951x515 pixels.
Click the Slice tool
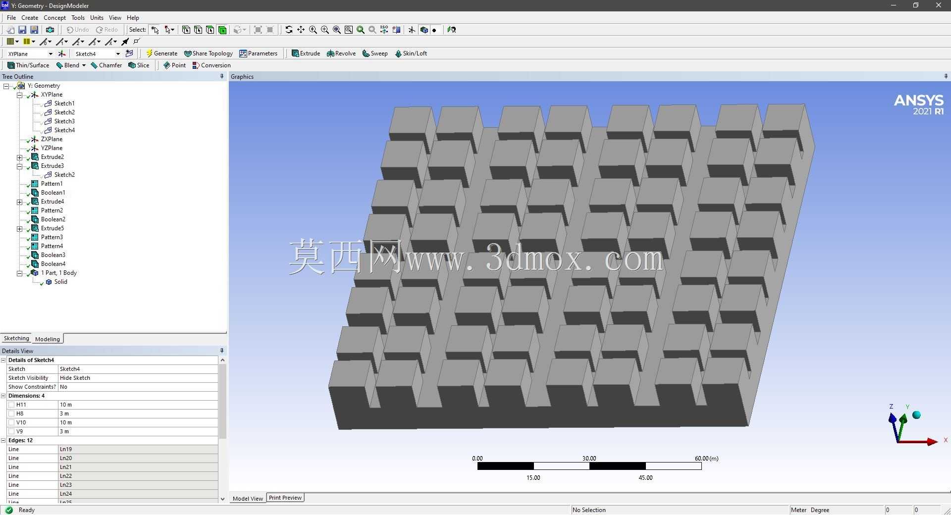coord(139,65)
